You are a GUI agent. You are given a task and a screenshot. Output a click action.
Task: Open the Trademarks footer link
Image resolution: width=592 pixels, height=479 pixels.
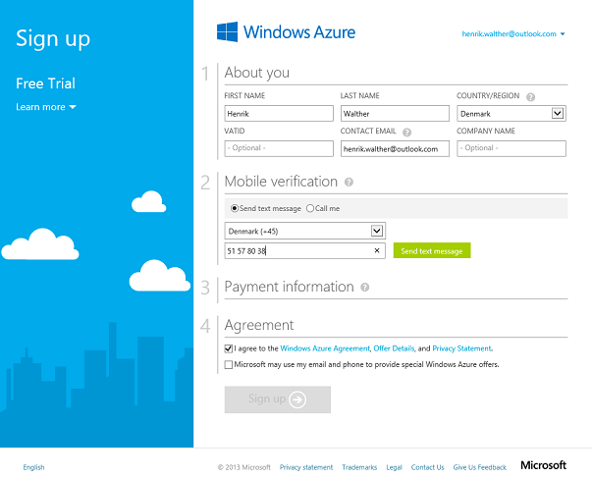click(359, 467)
